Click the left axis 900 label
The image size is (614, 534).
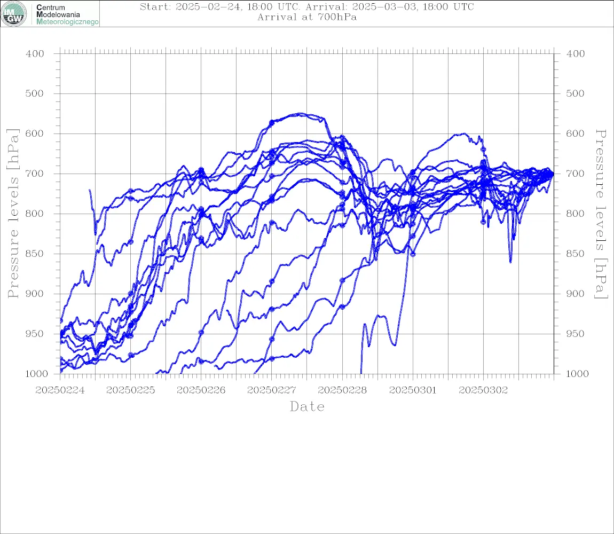35,294
